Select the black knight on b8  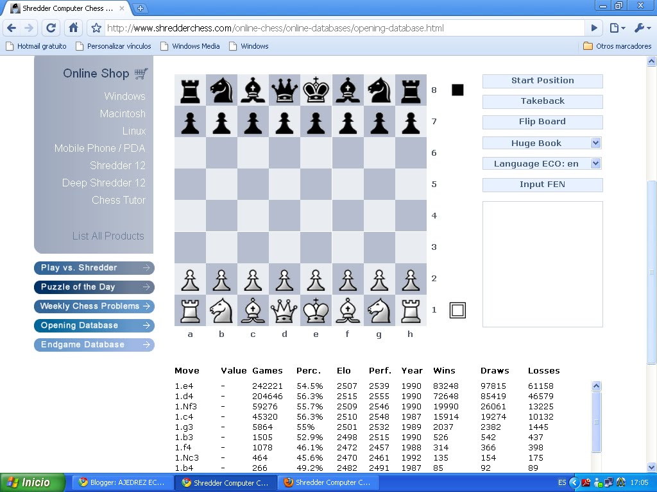221,90
